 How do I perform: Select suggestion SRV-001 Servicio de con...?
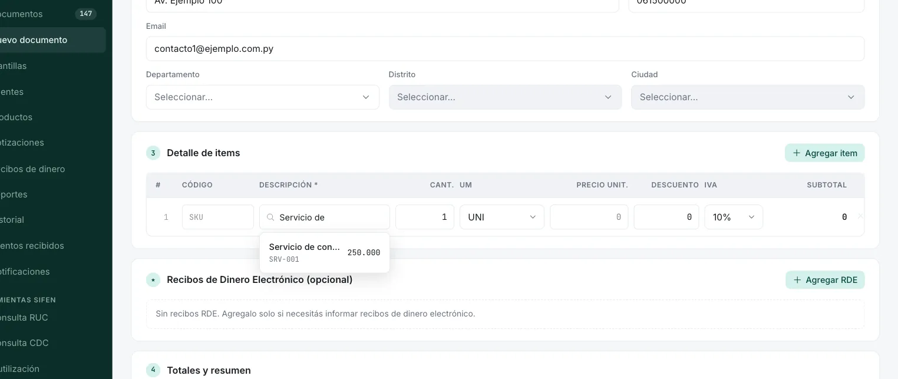pos(325,252)
